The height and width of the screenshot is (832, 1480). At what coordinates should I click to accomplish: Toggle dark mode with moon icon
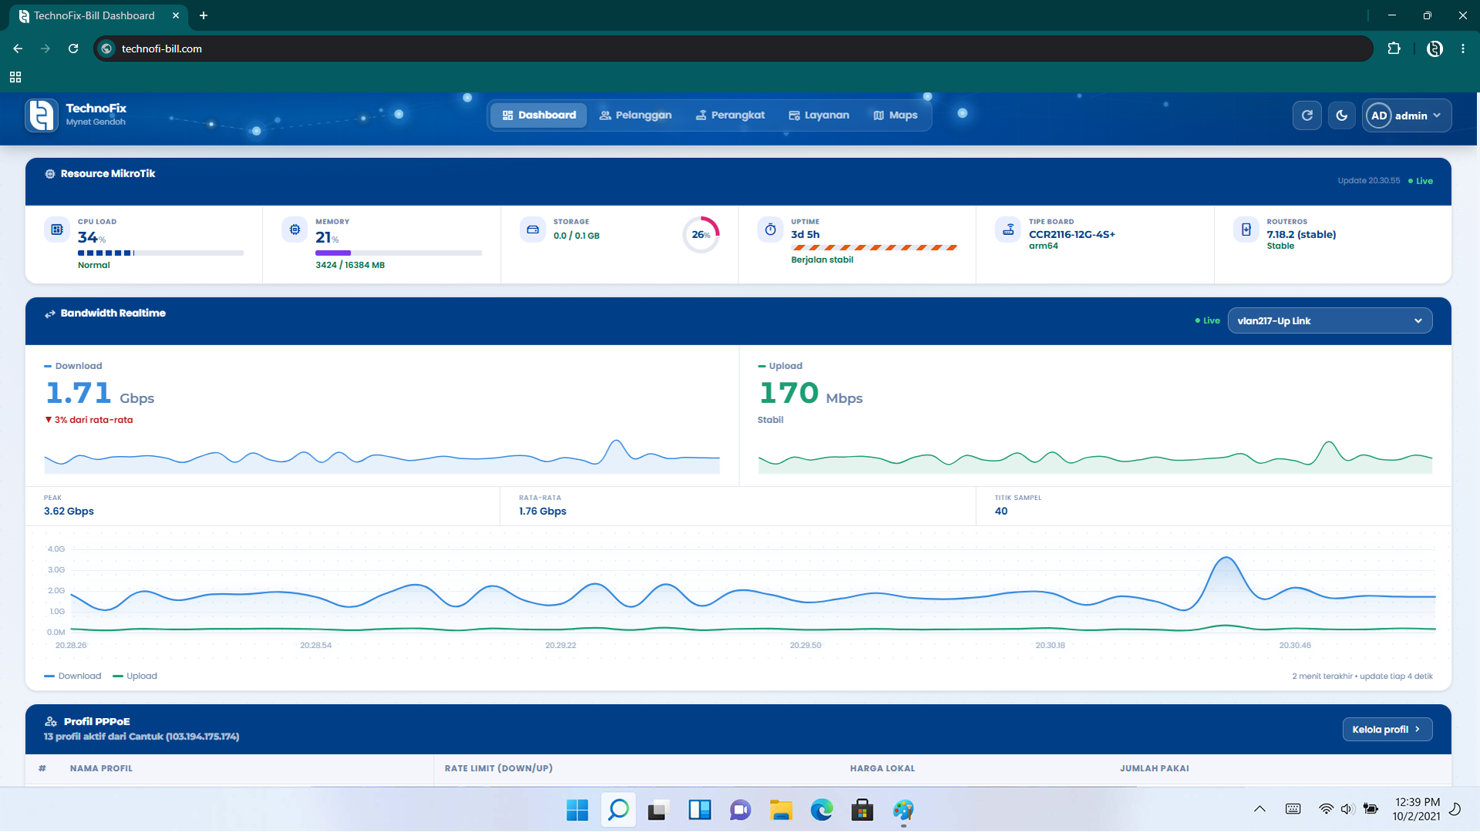[x=1341, y=116]
